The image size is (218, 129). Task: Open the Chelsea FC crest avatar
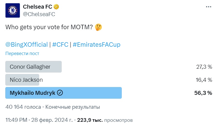[13, 11]
